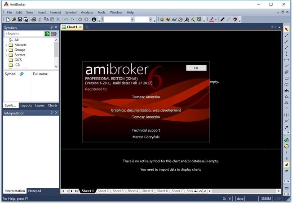Screen dimensions: 292x203
Task: Open the interval combo box dropdown
Action: (x=150, y=19)
